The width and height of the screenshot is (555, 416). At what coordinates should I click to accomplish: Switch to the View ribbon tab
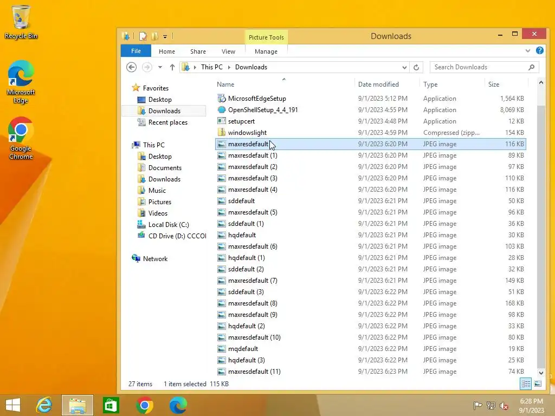click(228, 51)
